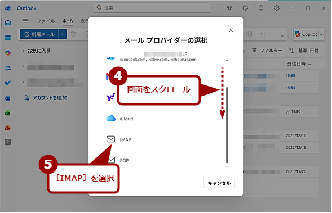Open notifications bell icon
This screenshot has width=332, height=213.
pyautogui.click(x=261, y=8)
